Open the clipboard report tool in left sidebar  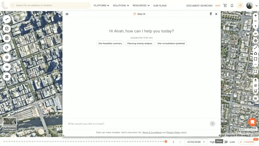point(7,38)
